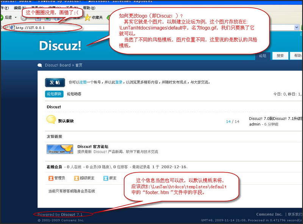Screen dimensions: 303x224
Task: Click the Discuz! category heading
Action: 54,107
